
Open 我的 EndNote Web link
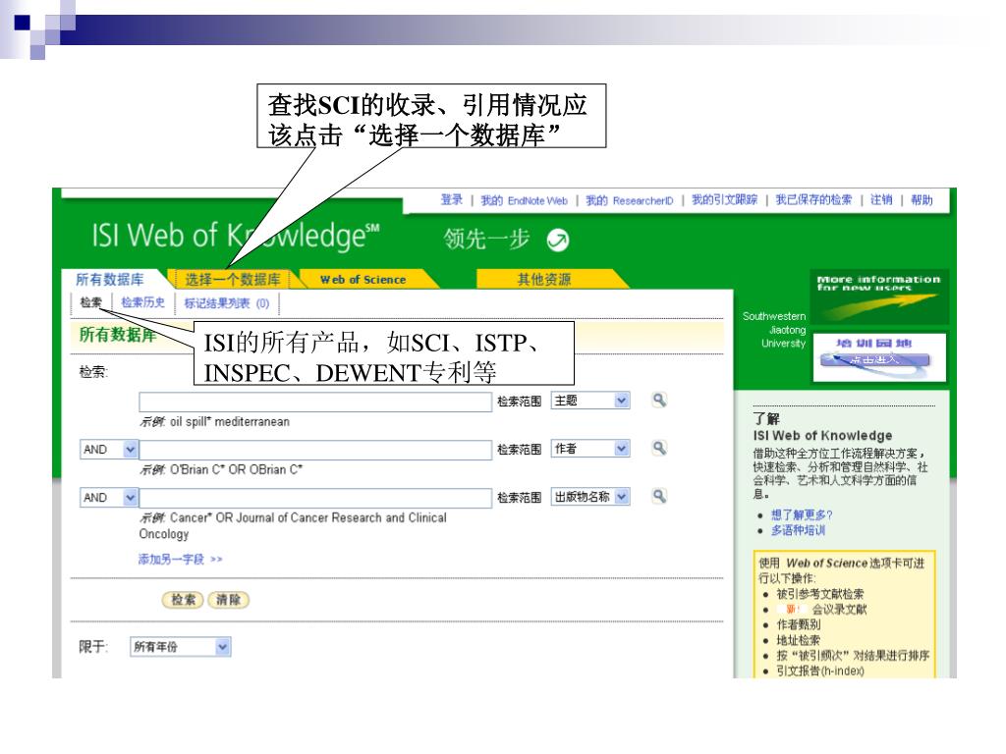click(x=525, y=200)
